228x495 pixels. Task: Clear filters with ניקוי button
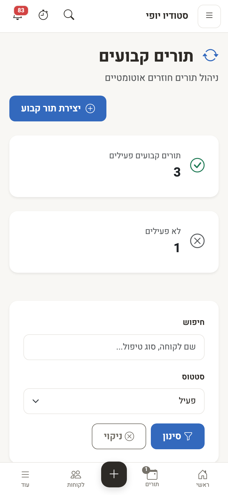[x=119, y=436]
